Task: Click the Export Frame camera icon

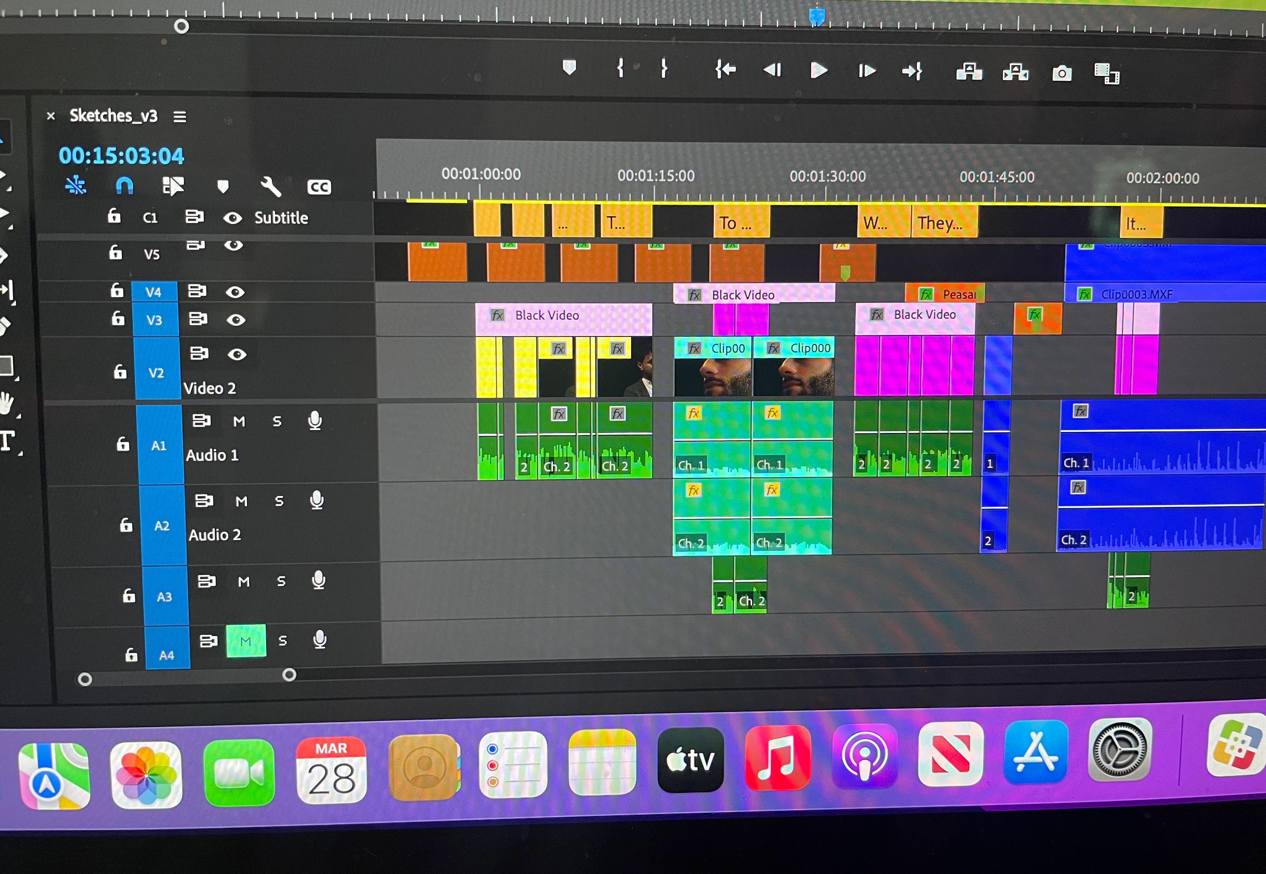Action: pyautogui.click(x=1062, y=73)
